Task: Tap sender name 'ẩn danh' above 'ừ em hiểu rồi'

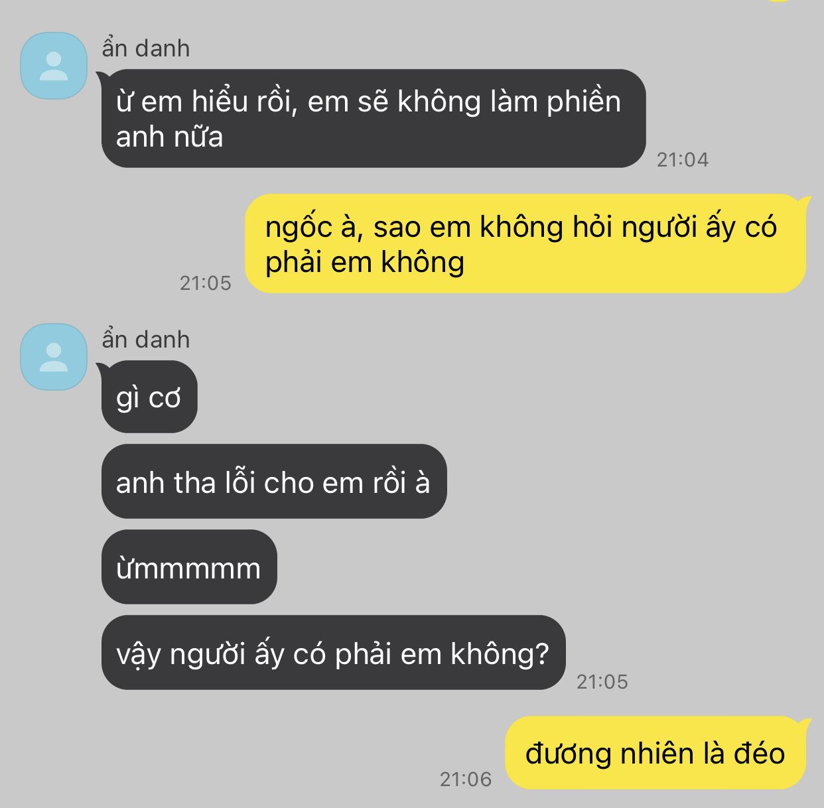Action: (146, 48)
